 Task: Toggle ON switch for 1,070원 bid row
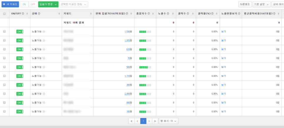click(x=20, y=40)
